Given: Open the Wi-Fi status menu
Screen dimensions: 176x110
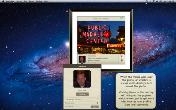Looking at the screenshot, I should pos(153,1).
